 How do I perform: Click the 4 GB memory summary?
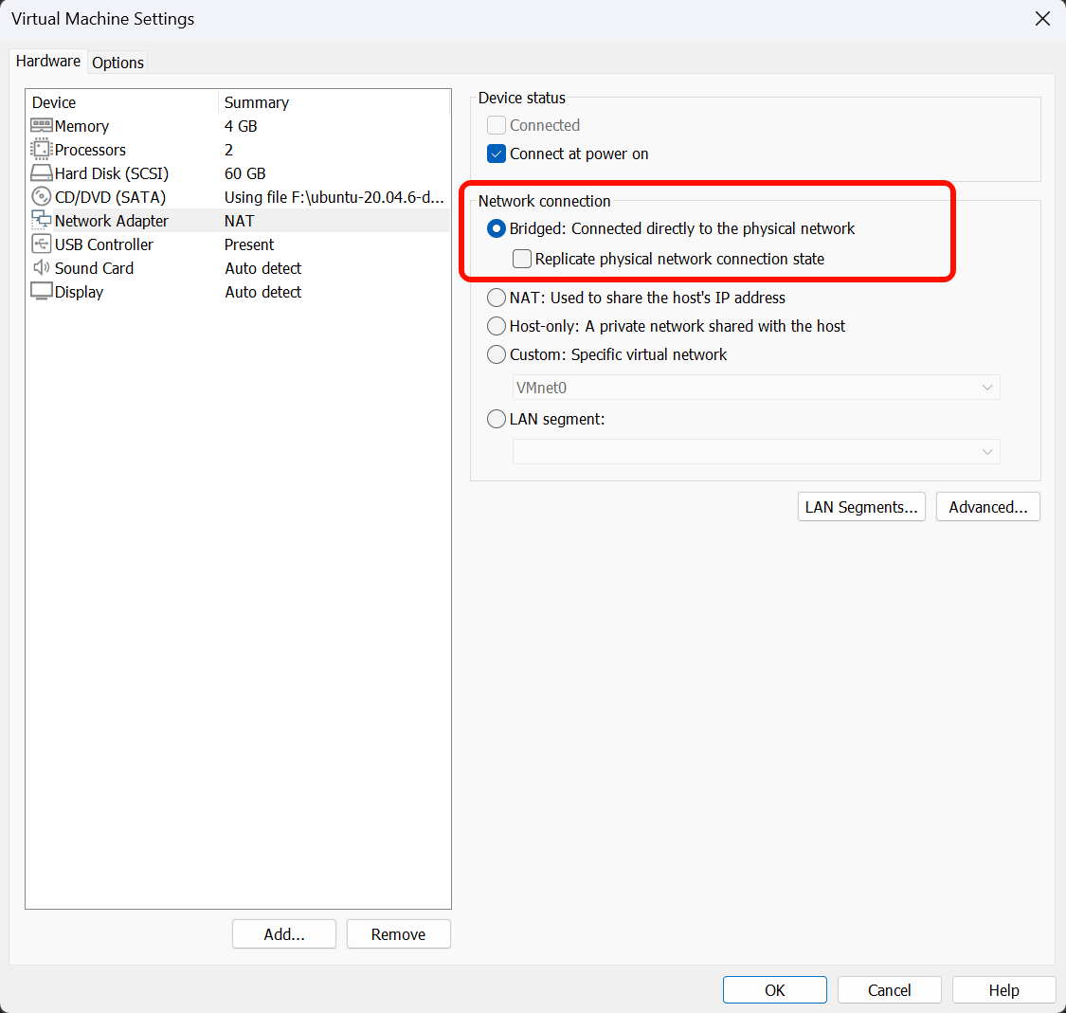[x=241, y=126]
